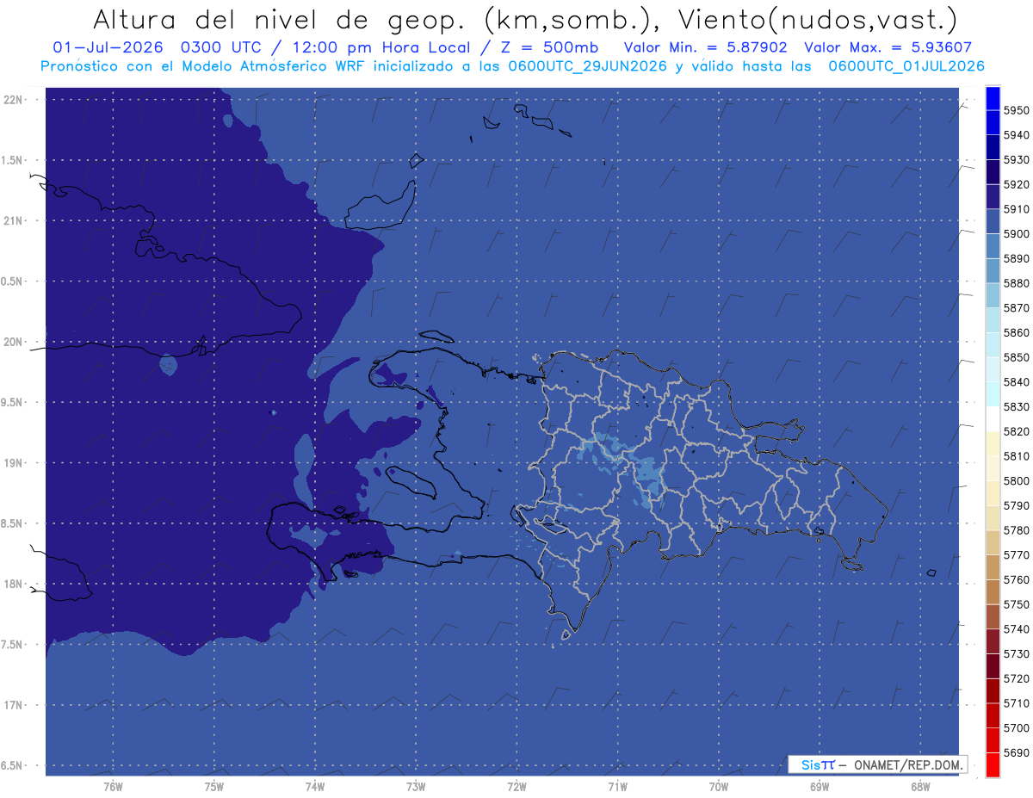The width and height of the screenshot is (1033, 798).
Task: Click the small light-blue blob near 75.5W below 20N
Action: [169, 364]
